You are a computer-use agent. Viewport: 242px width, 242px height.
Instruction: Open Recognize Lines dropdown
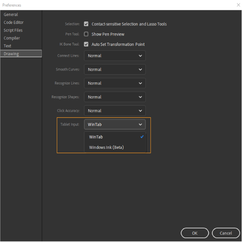pyautogui.click(x=115, y=83)
